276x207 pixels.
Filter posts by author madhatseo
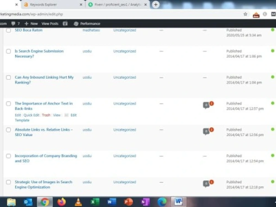click(91, 30)
